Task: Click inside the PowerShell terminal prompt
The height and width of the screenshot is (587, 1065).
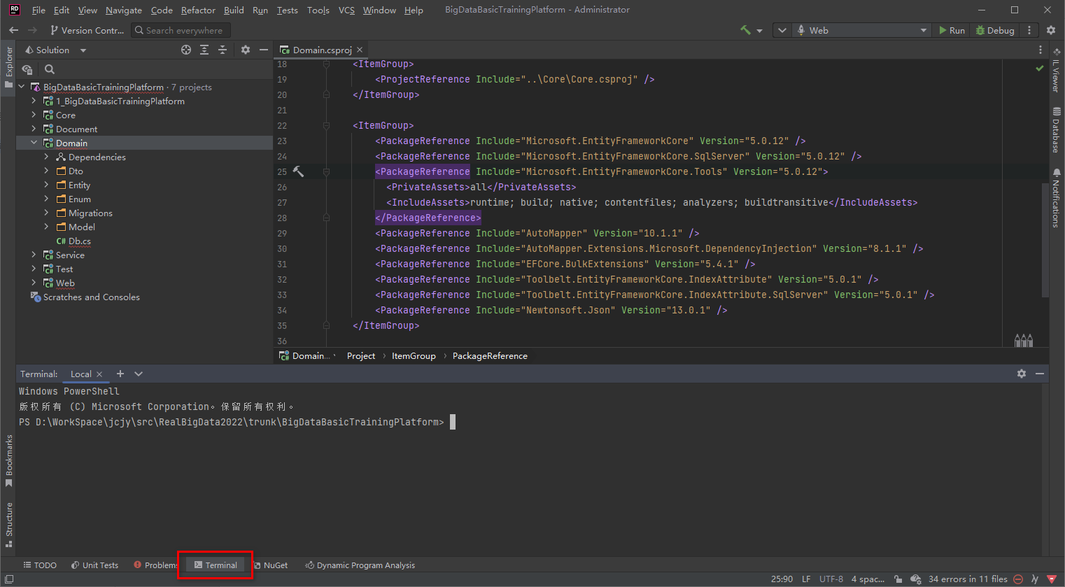Action: click(x=451, y=422)
